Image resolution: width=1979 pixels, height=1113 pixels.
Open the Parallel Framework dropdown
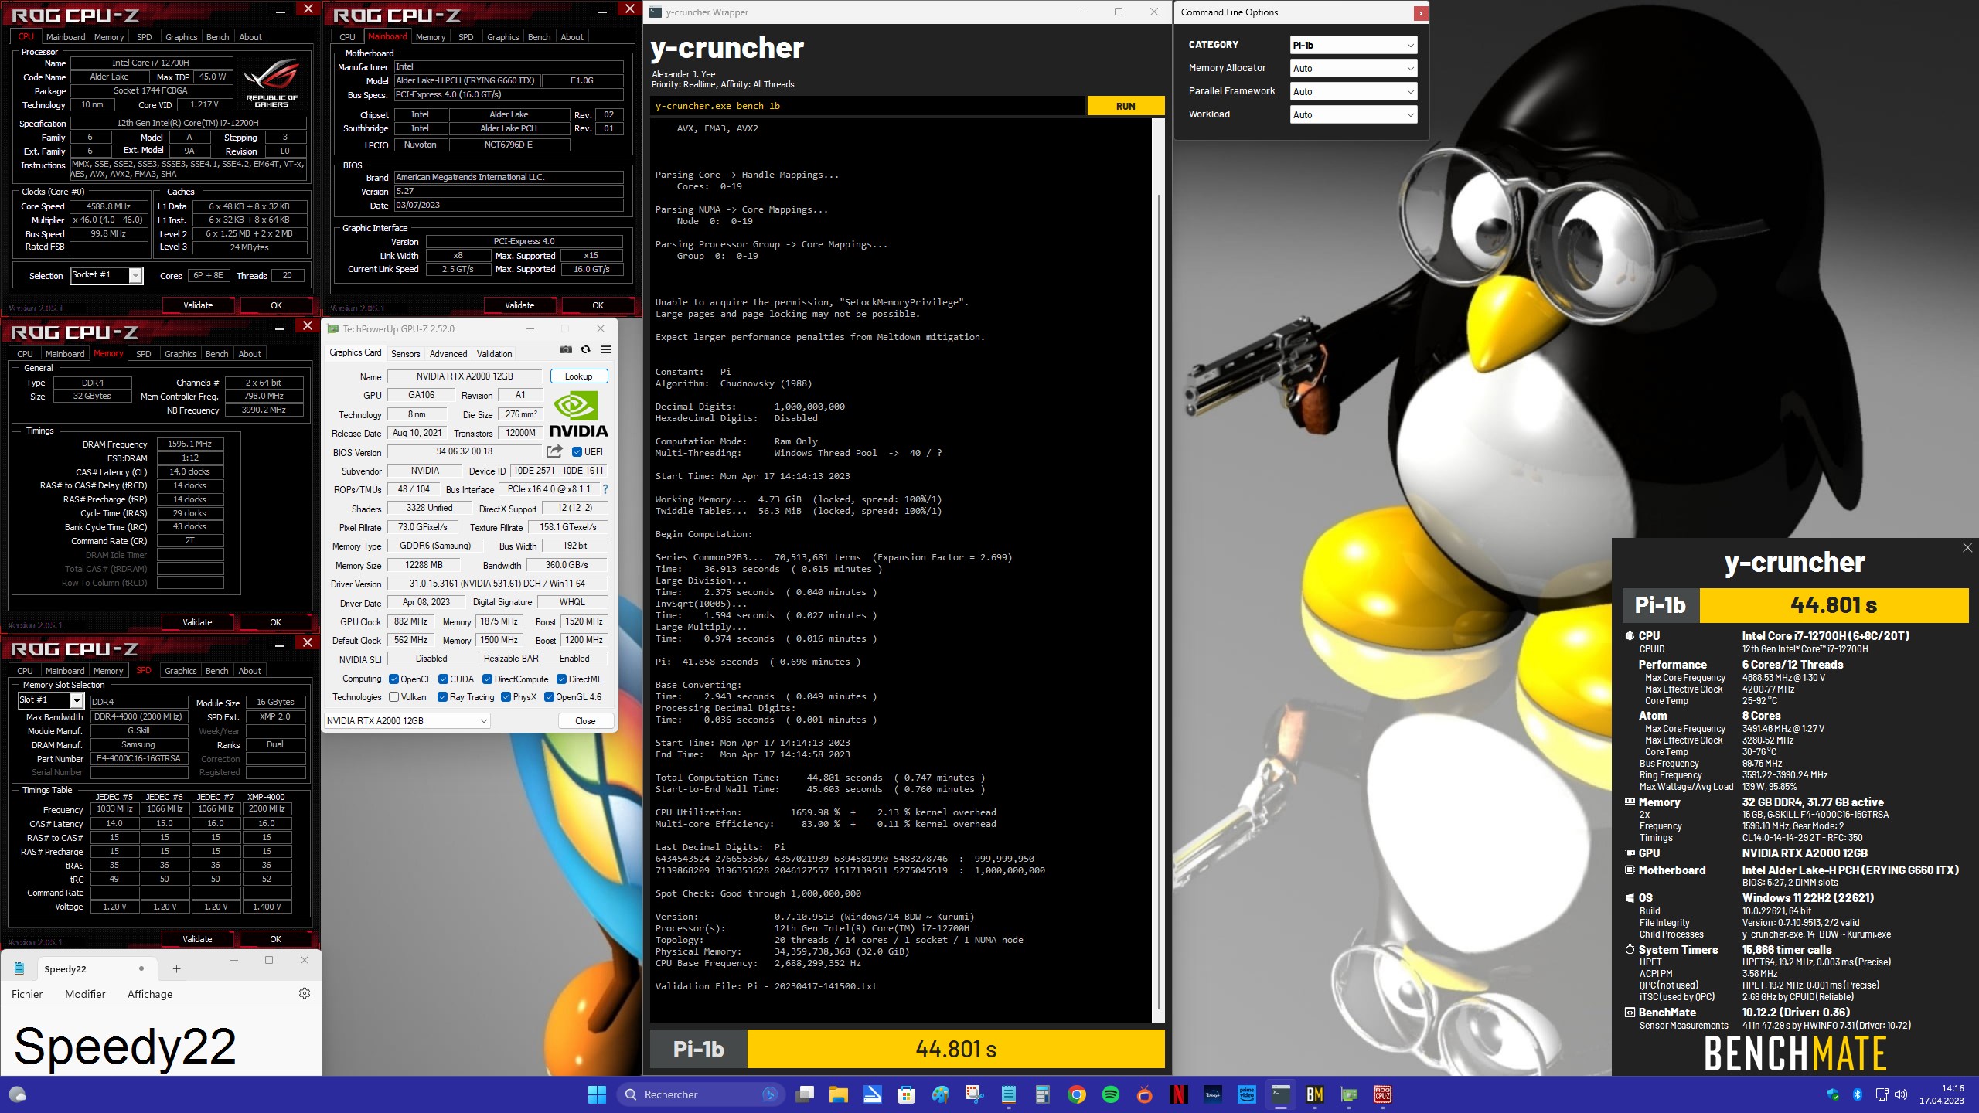click(x=1353, y=91)
